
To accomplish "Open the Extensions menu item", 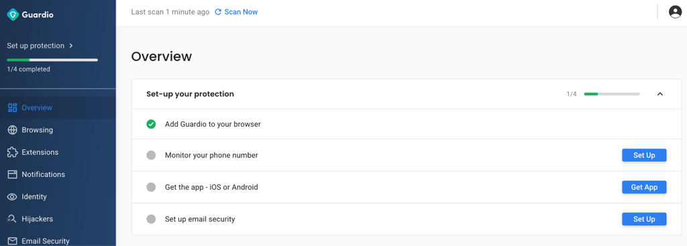I will click(58, 152).
